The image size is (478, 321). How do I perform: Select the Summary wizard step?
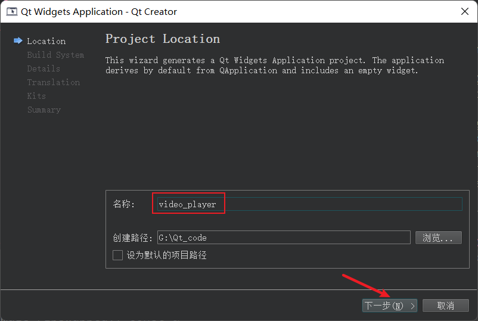(44, 110)
